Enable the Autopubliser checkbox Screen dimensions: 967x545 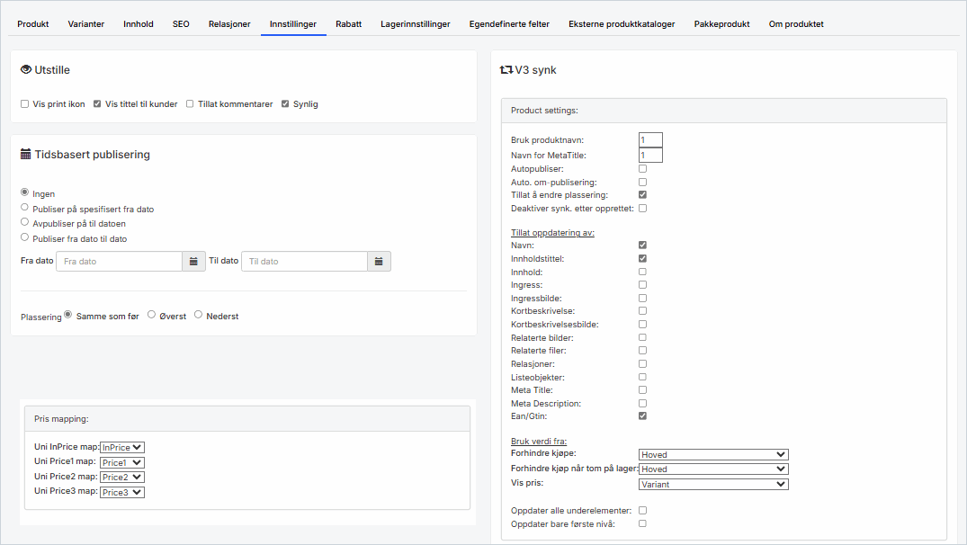coord(642,168)
